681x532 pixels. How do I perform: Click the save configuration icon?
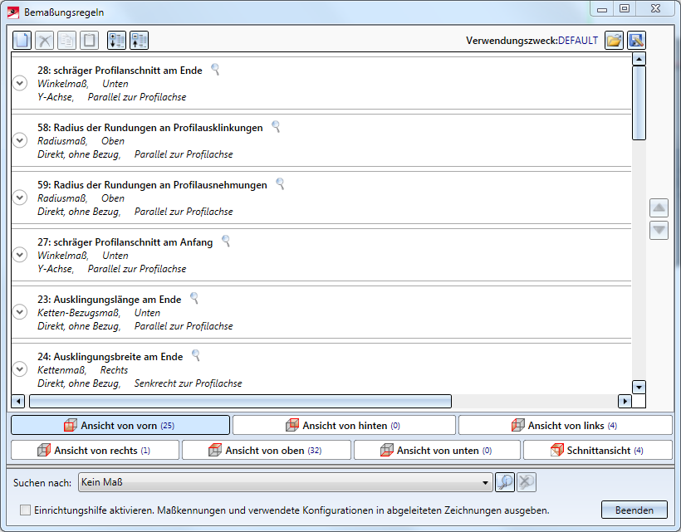click(637, 41)
